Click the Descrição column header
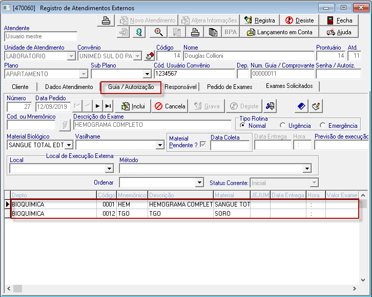Viewport: 372px width, 297px height. tap(180, 195)
